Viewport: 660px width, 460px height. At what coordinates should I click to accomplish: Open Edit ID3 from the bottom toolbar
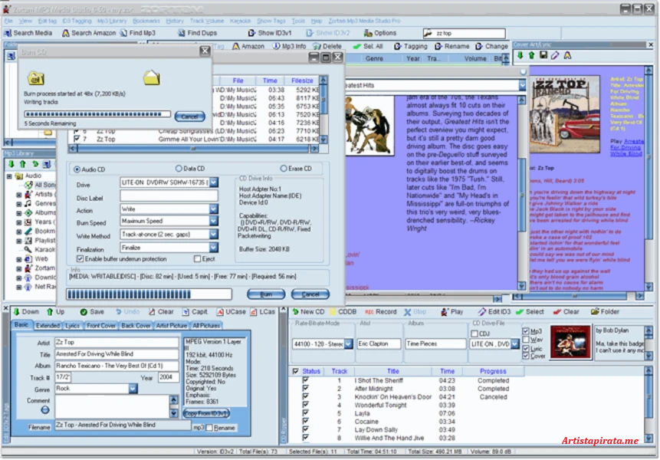tap(484, 311)
